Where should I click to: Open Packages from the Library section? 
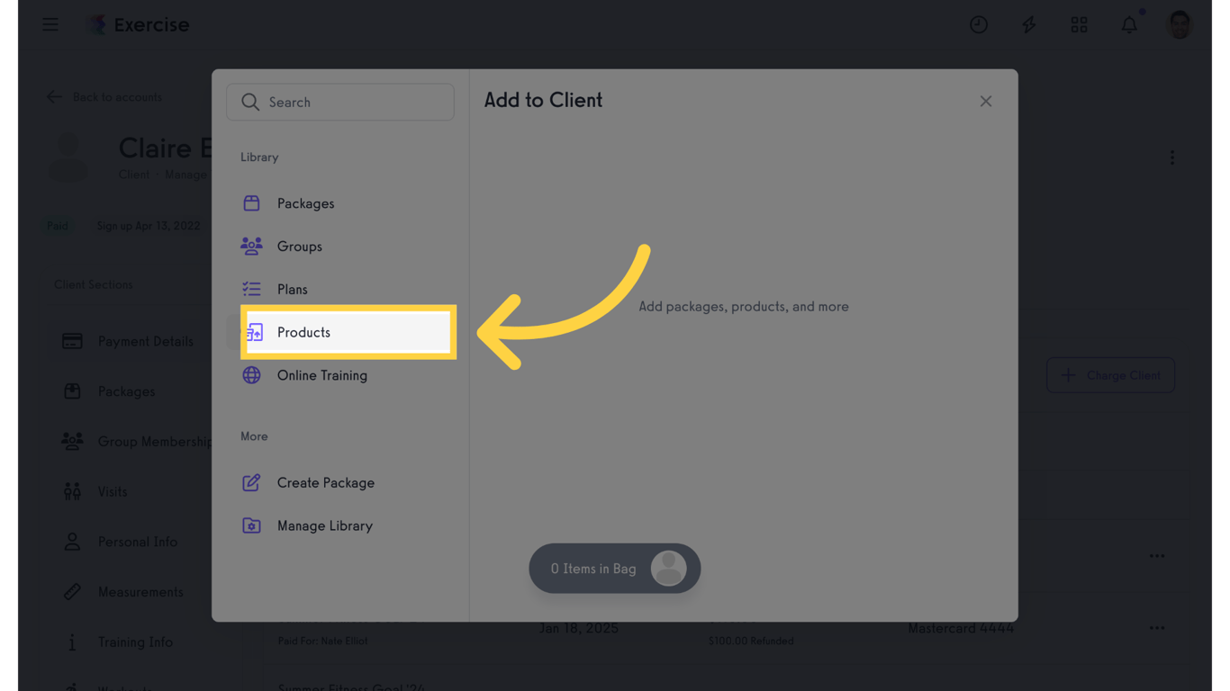pos(251,202)
